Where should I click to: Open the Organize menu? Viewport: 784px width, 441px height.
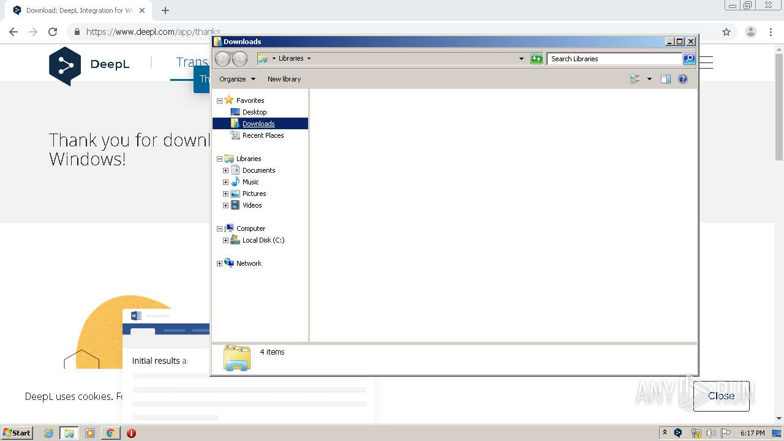coord(237,79)
